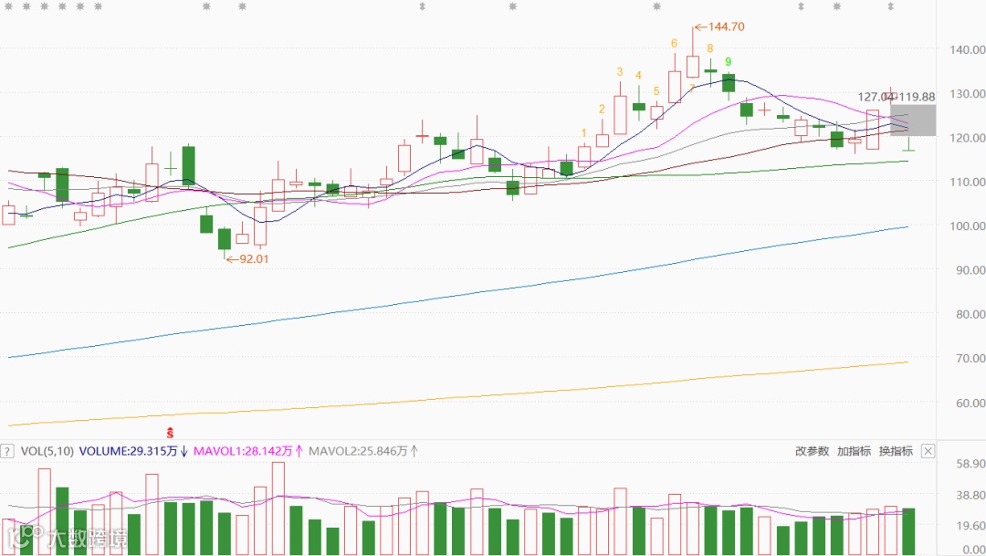Click the green sequence number 9
Viewport: 986px width, 556px height.
[x=729, y=62]
